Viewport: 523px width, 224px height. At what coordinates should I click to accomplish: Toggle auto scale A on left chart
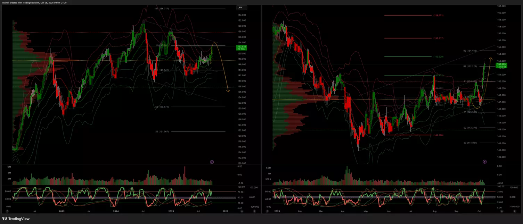pos(242,211)
